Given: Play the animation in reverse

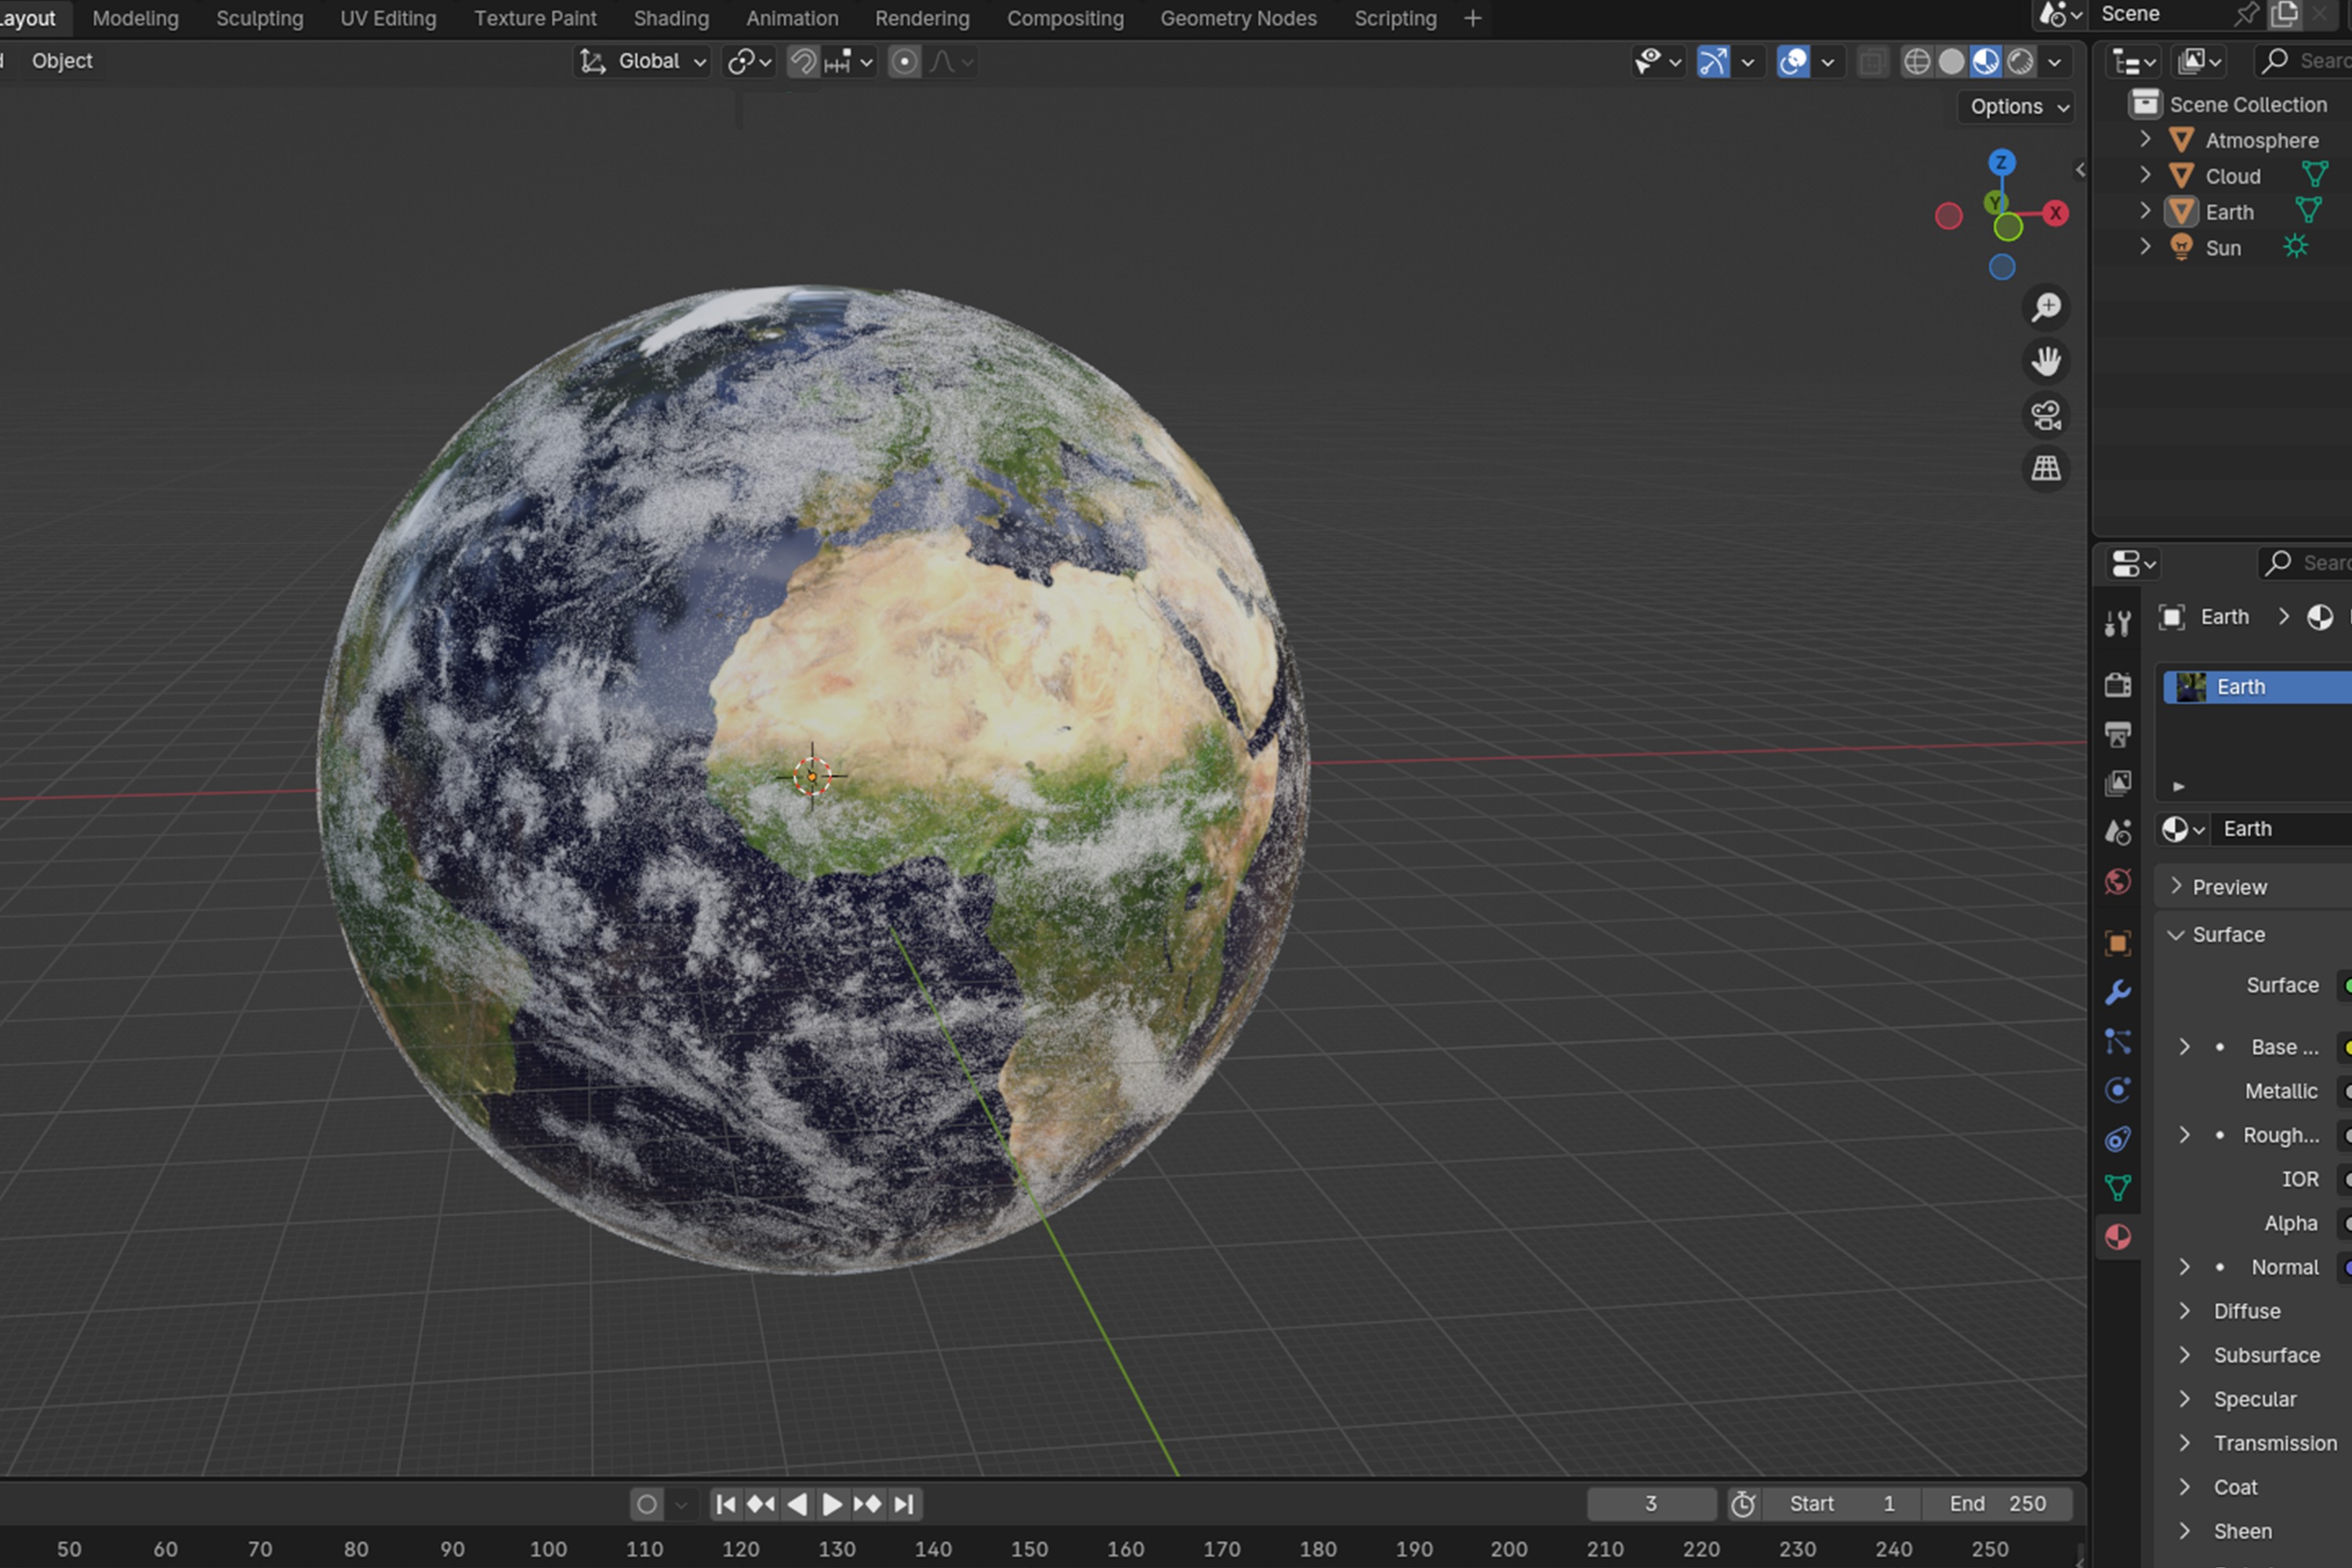Looking at the screenshot, I should tap(797, 1504).
